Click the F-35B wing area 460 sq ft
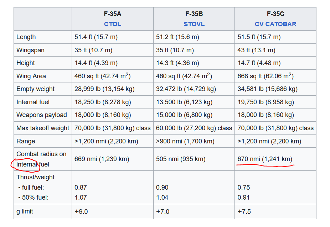The image size is (330, 227). pyautogui.click(x=184, y=76)
